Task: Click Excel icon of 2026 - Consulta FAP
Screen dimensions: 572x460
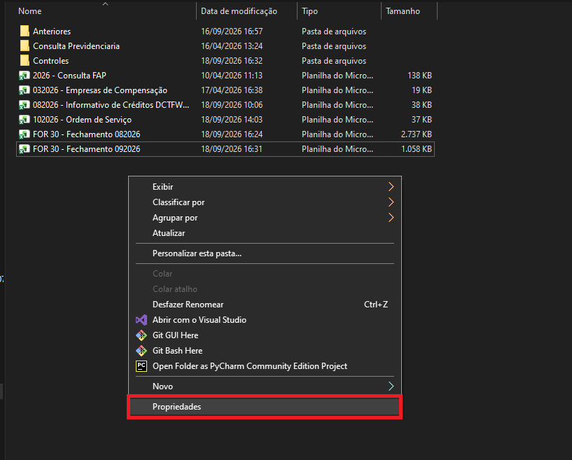Action: (24, 76)
